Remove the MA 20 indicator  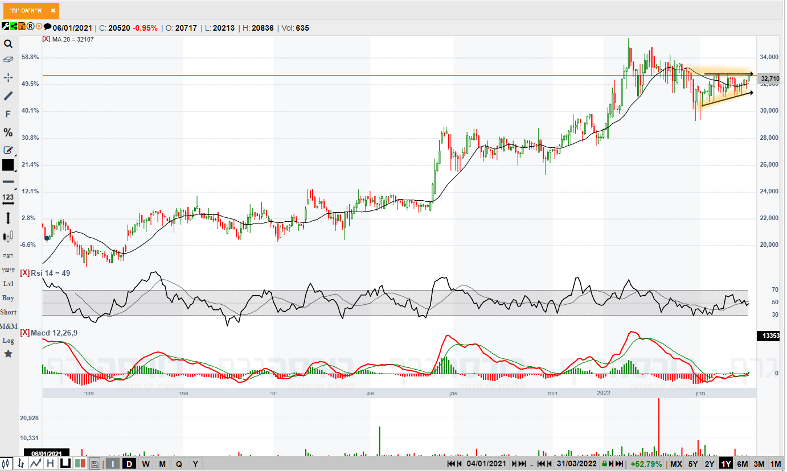click(x=47, y=39)
